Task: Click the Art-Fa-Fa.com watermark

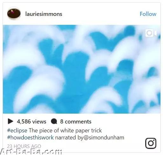Action: [31, 152]
